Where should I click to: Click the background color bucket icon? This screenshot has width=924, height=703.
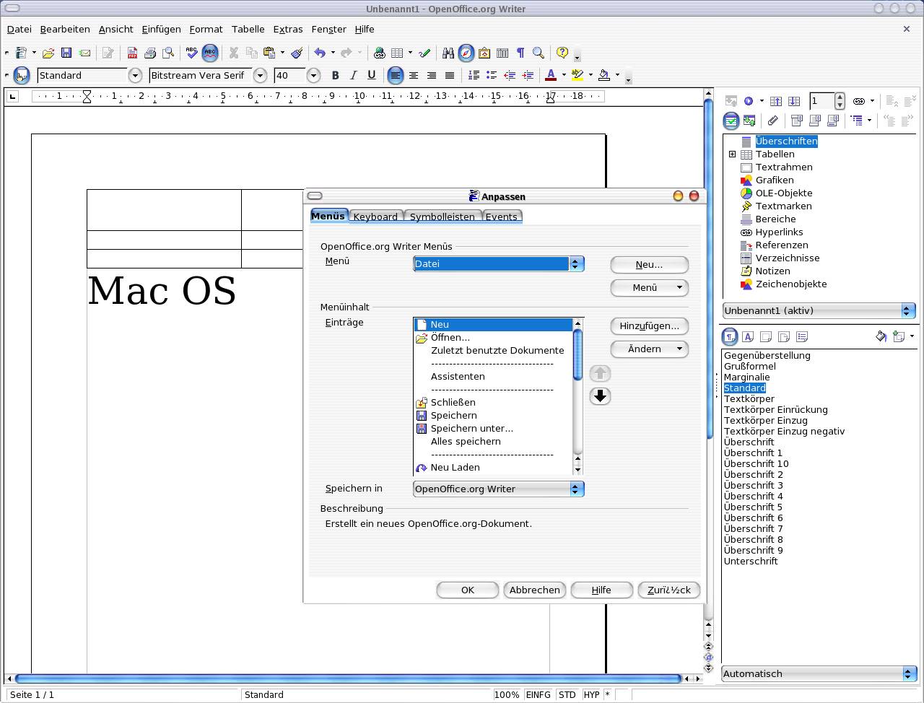point(604,75)
